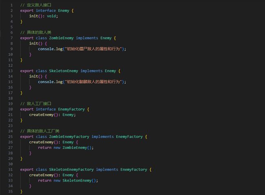
Task: Click 'ZombieEnemy' class name on line 7
Action: 61,38
